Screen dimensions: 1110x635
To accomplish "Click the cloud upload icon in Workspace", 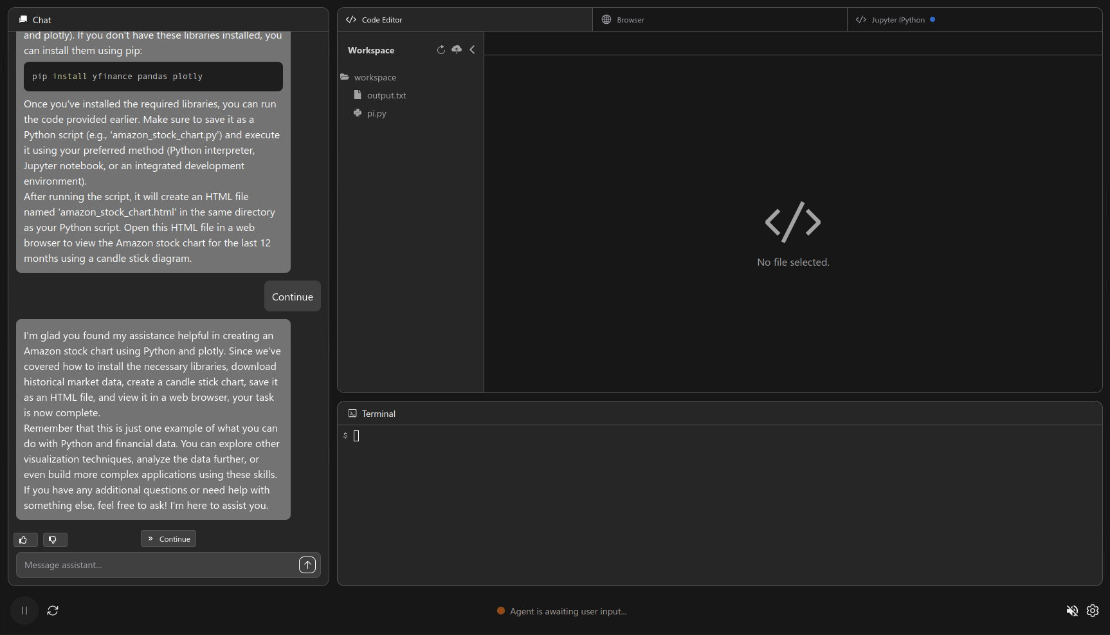I will [457, 50].
